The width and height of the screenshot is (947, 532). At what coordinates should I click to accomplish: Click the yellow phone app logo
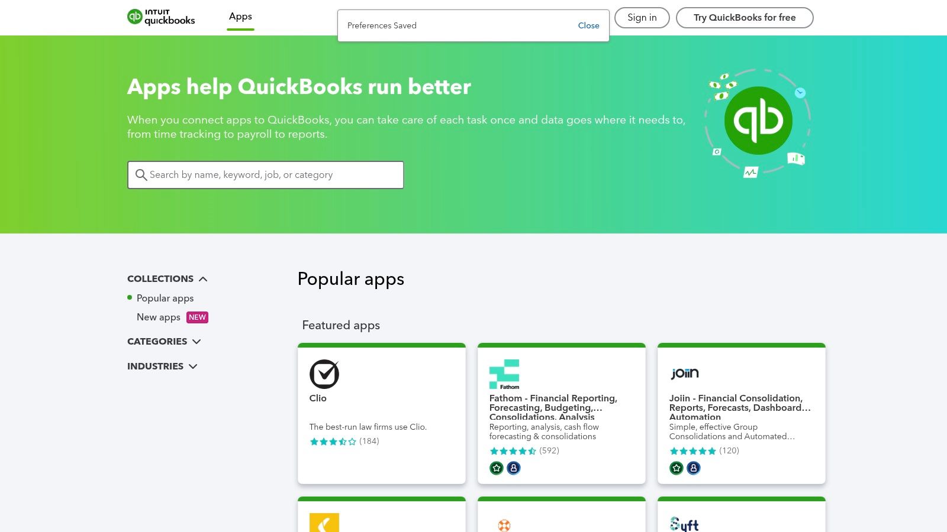tap(324, 524)
